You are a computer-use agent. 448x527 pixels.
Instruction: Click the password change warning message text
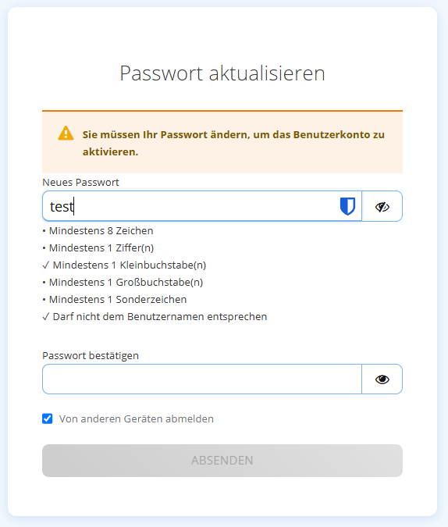pyautogui.click(x=233, y=143)
